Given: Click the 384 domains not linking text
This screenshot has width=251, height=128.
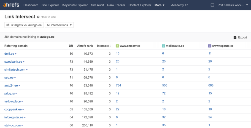Looking at the screenshot, I should (x=29, y=37).
